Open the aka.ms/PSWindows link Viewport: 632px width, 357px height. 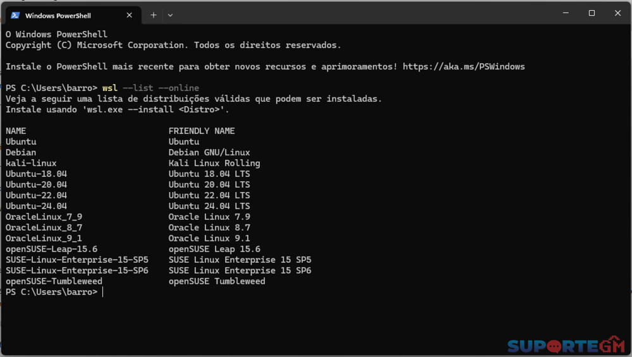[x=463, y=66]
